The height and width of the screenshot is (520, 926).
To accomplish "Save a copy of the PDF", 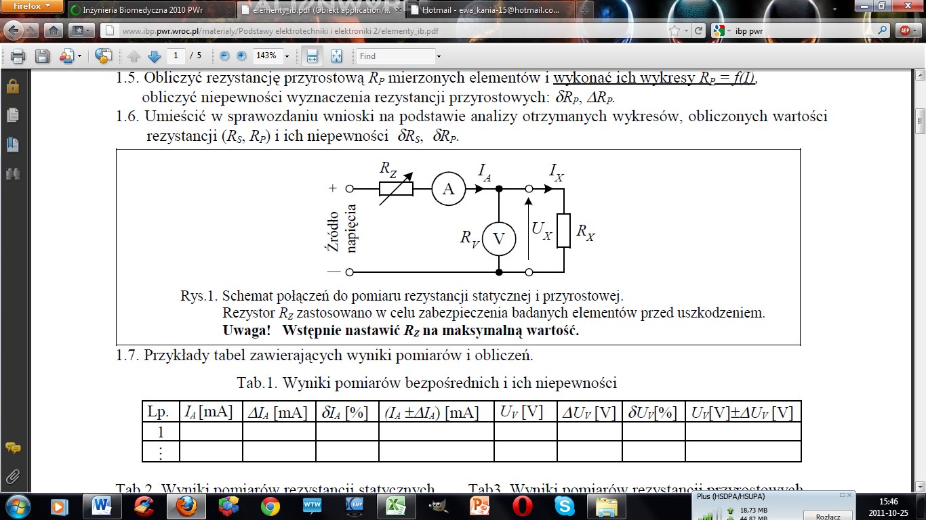I will point(42,56).
